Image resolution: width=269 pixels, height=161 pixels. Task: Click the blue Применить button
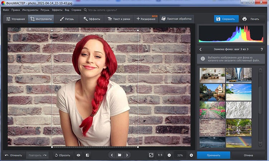(213, 155)
